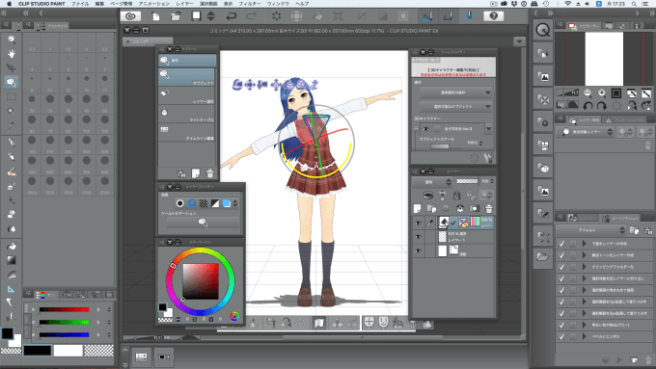
Task: Uncheck first auto action row checkbox
Action: [561, 243]
